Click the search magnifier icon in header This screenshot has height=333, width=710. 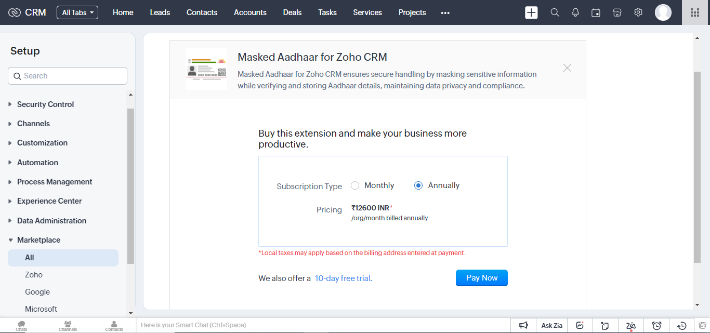(x=555, y=12)
